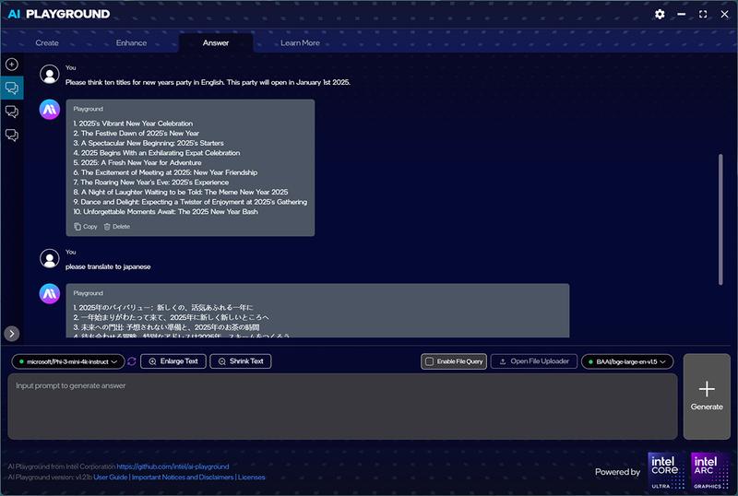Screen dimensions: 738x496
Task: Open the BAAI/bge-large-en-v1.5 embedding dropdown
Action: tap(627, 361)
